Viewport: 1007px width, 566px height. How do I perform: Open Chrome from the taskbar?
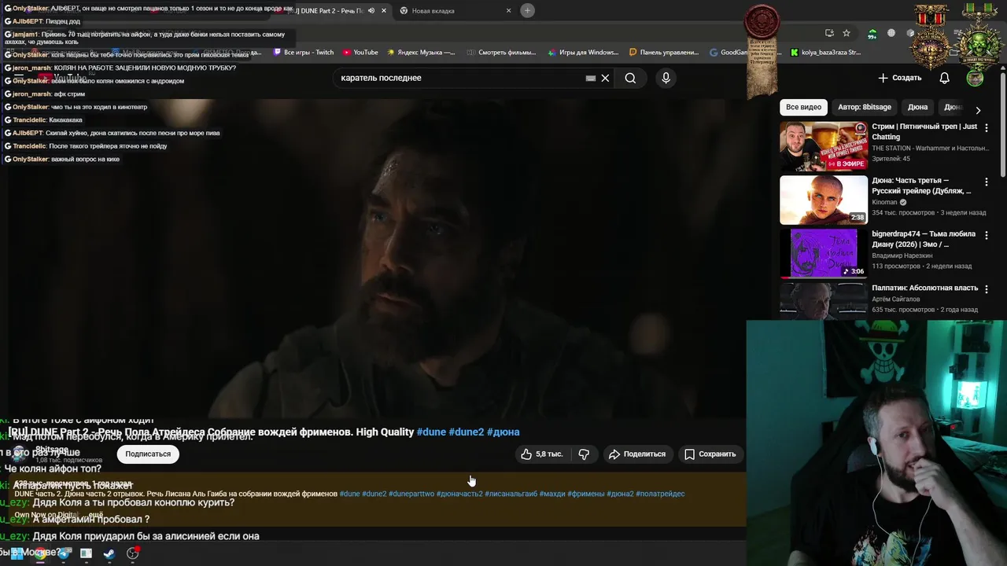tap(40, 553)
